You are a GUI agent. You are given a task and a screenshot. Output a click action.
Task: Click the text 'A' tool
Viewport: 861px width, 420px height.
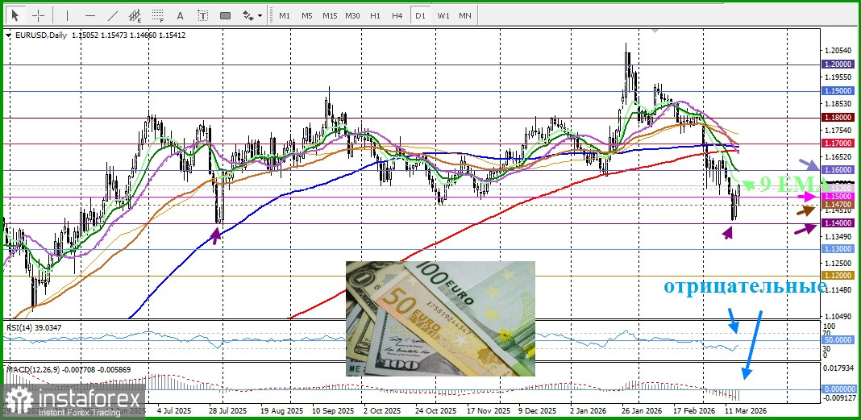click(180, 15)
